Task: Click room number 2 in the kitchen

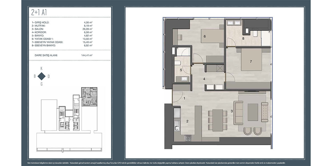Action: pyautogui.click(x=187, y=121)
